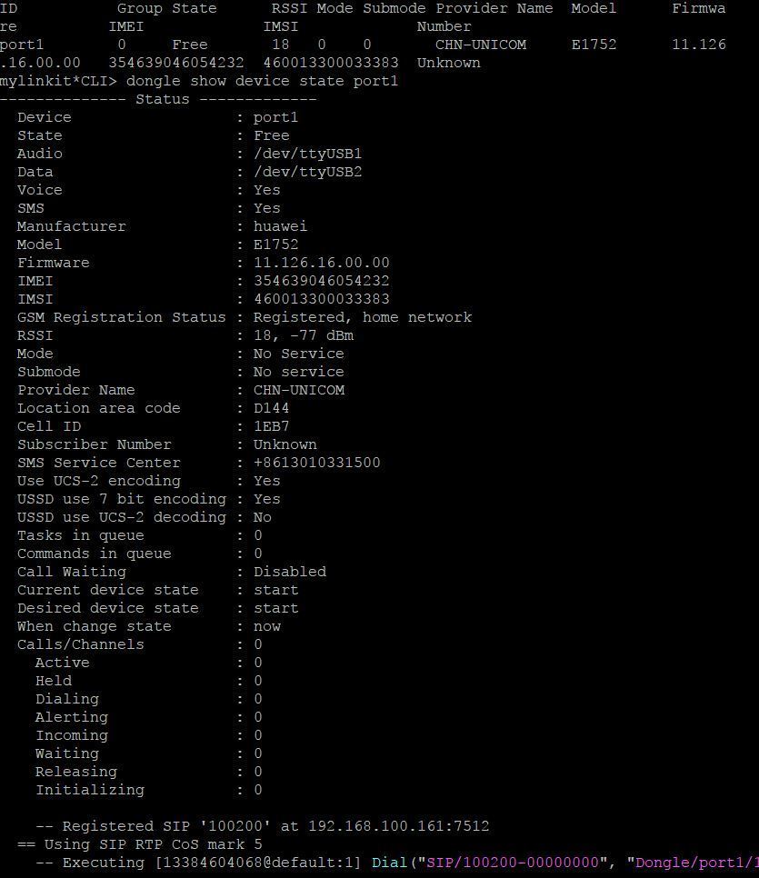Click the Audio path /dev/ttyUSB1
Image resolution: width=759 pixels, height=878 pixels.
308,154
